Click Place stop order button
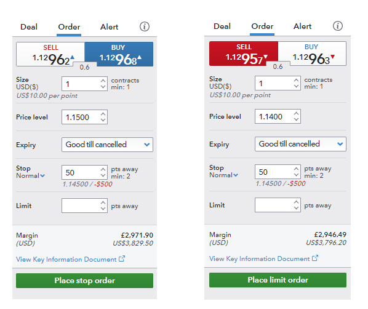The image size is (368, 309). click(84, 281)
